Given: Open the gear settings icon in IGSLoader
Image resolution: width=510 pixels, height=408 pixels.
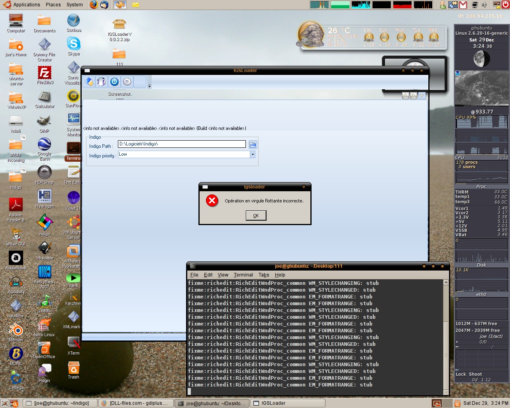Looking at the screenshot, I should coord(127,82).
